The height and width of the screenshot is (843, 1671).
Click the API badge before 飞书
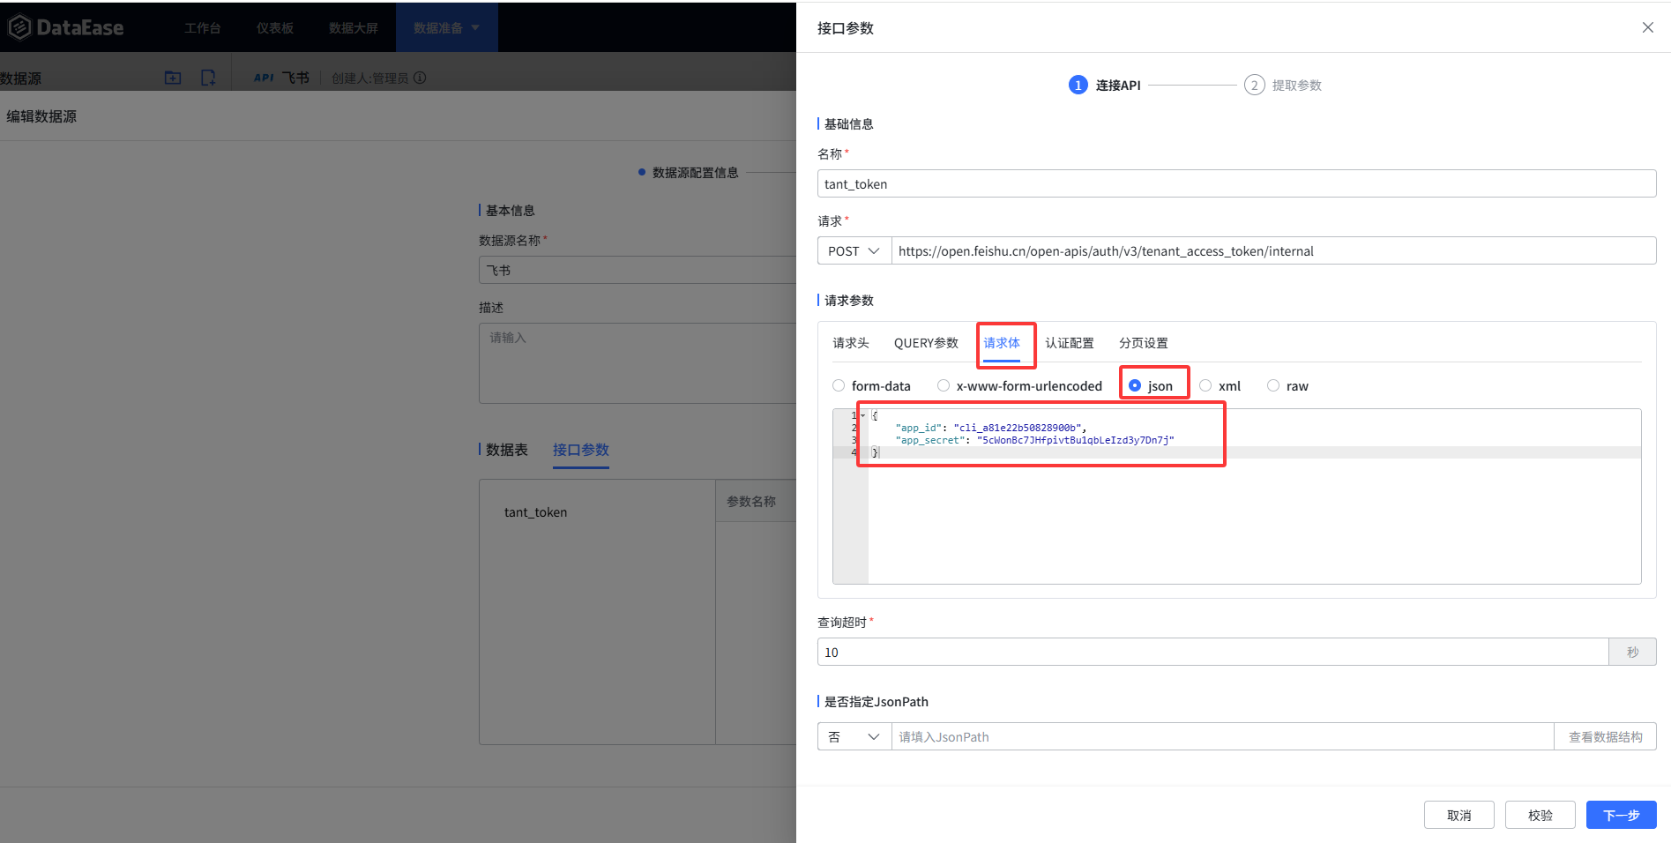coord(263,78)
